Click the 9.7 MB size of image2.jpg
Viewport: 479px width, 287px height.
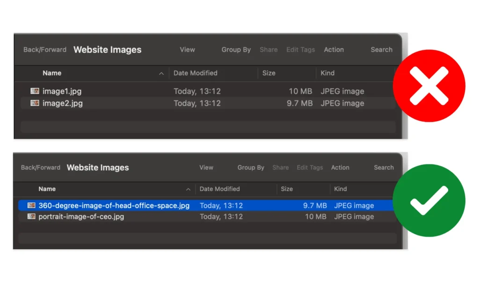coord(300,103)
